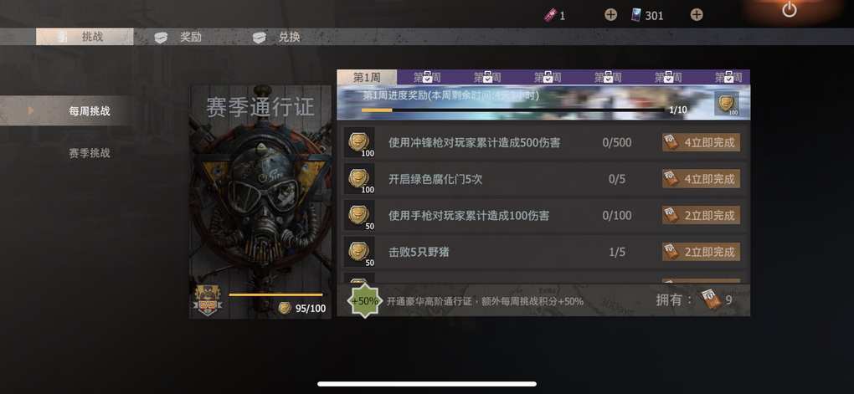Open the 赛季挑战 sidebar section
This screenshot has width=854, height=394.
tap(90, 153)
